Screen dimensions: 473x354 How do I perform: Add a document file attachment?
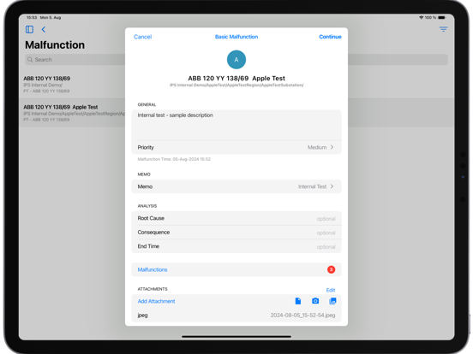(298, 301)
